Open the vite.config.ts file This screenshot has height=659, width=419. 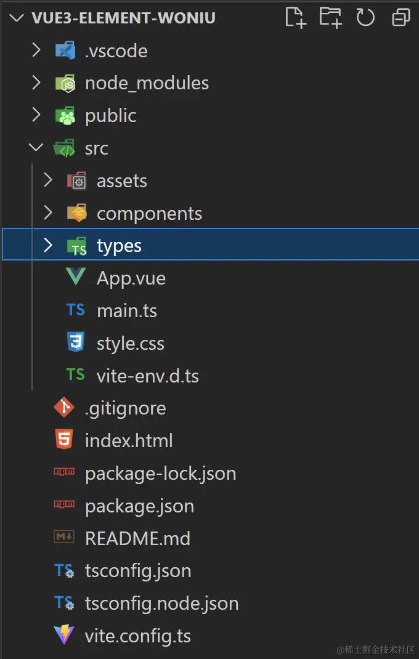[x=137, y=637]
